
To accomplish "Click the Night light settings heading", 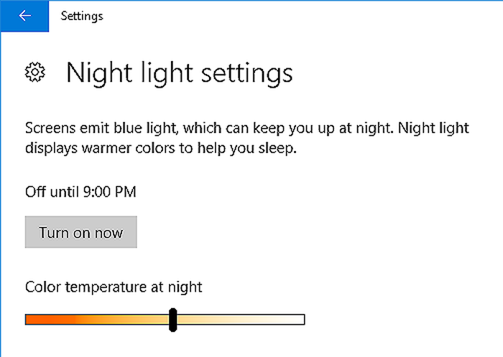I will coord(179,73).
